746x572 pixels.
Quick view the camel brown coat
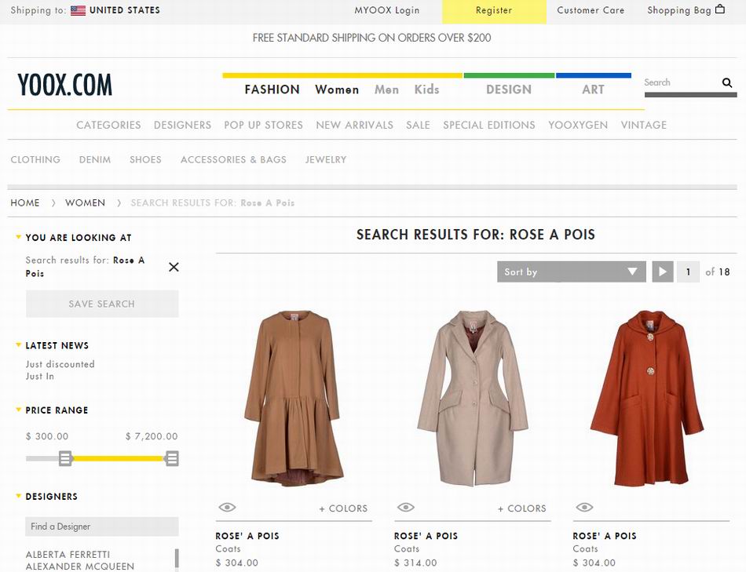[x=227, y=508]
